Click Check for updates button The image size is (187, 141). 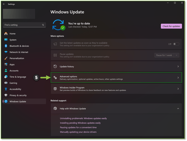coord(171,26)
